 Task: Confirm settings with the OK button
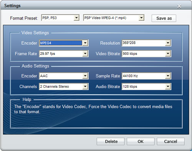tap(141, 141)
